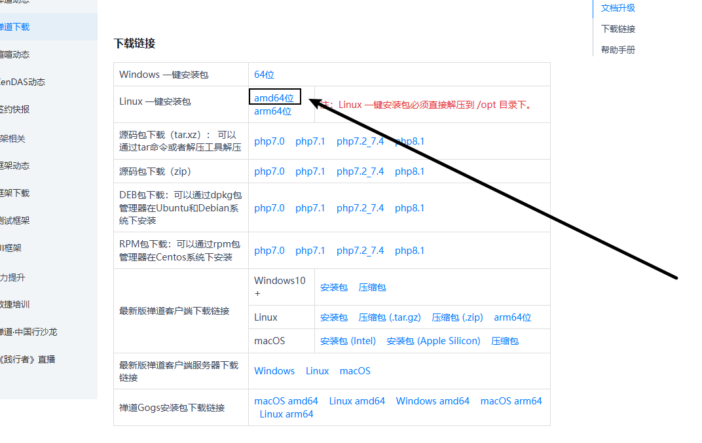Select 禅道下载 in the left sidebar

tap(48, 27)
